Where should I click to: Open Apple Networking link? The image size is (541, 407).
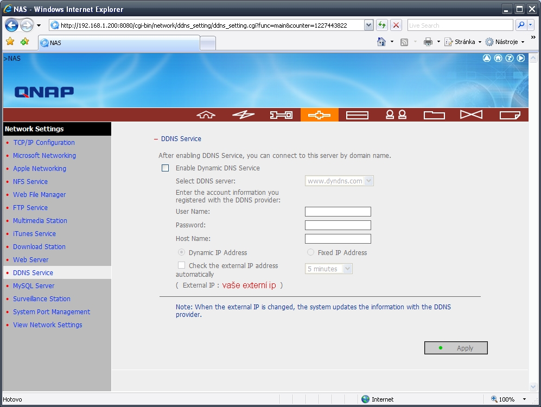click(40, 168)
